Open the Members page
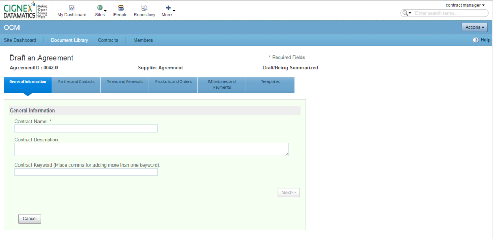 143,40
